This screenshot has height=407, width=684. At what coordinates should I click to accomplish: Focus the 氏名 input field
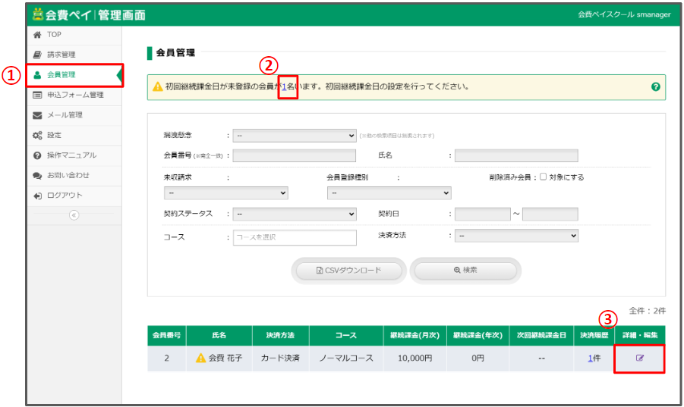516,155
